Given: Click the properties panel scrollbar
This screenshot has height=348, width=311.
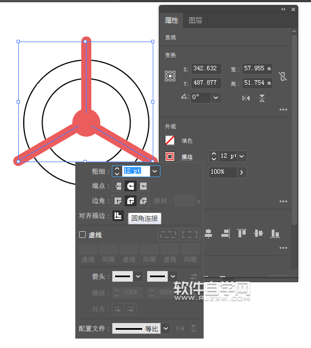Looking at the screenshot, I should tap(294, 130).
